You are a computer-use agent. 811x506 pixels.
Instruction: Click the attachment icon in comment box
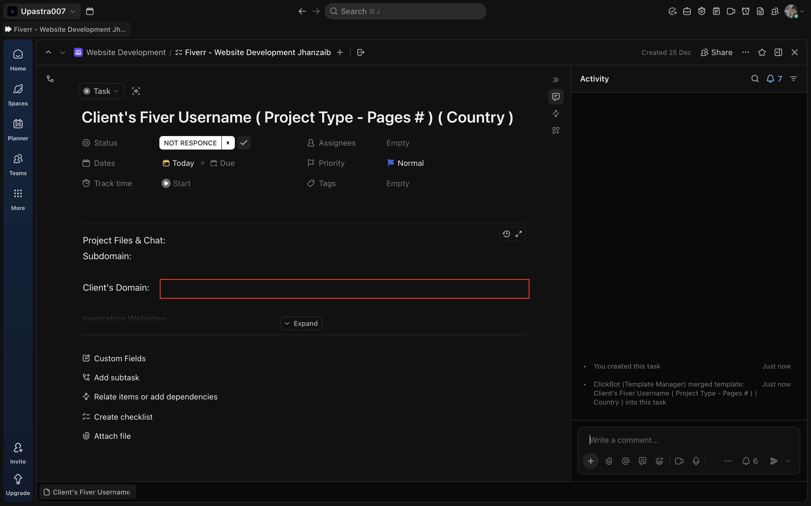coord(609,461)
